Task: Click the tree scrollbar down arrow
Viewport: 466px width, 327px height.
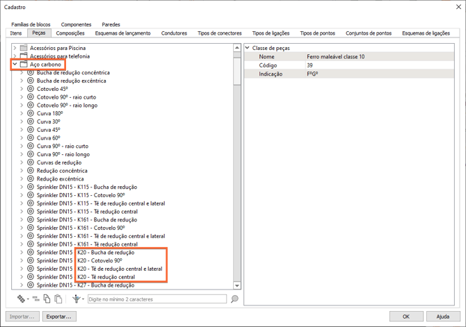Action: click(x=237, y=285)
